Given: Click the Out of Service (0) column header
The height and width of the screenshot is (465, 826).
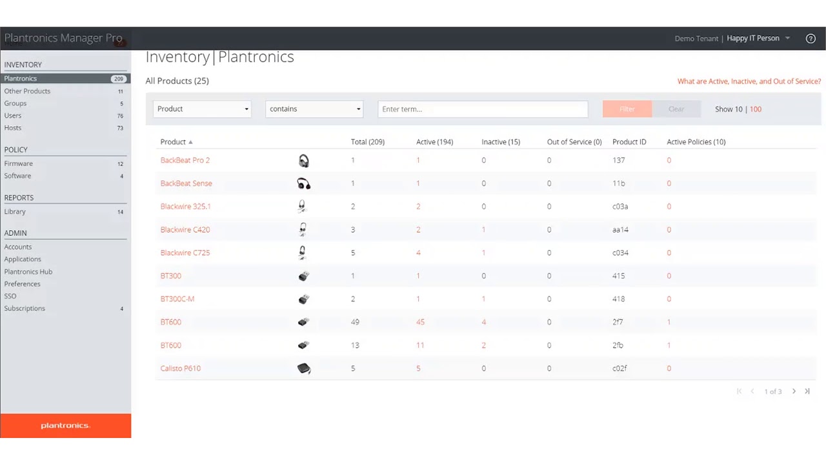Looking at the screenshot, I should tap(574, 142).
